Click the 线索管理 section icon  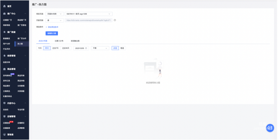pos(4,56)
